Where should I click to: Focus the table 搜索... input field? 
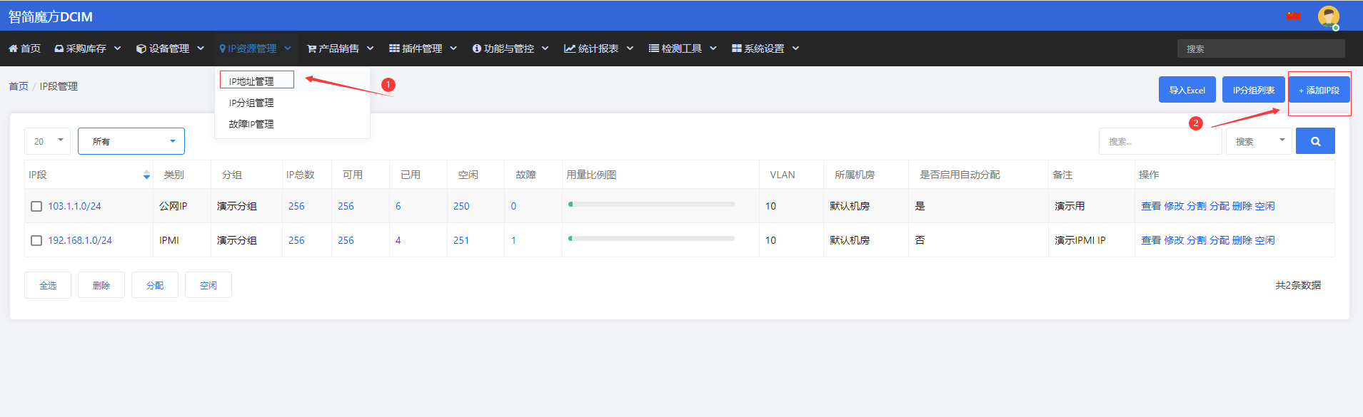(1160, 141)
